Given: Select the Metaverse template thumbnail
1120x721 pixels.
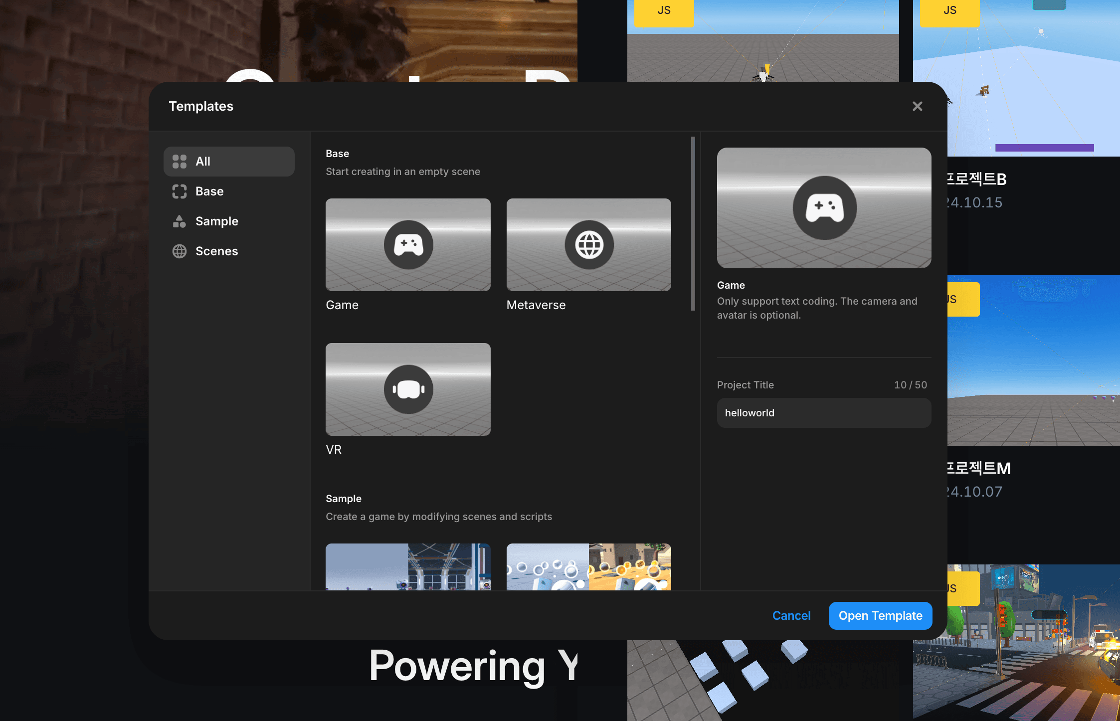Looking at the screenshot, I should pyautogui.click(x=589, y=245).
